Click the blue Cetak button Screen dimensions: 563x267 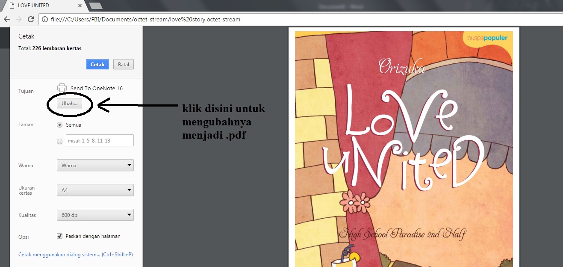(97, 64)
